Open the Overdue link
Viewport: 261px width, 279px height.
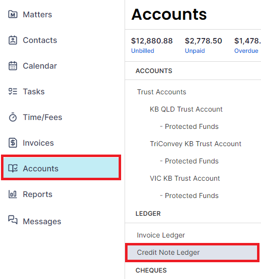(246, 51)
